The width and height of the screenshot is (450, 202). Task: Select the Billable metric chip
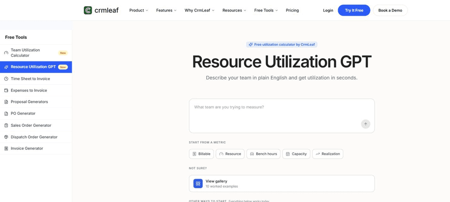201,154
